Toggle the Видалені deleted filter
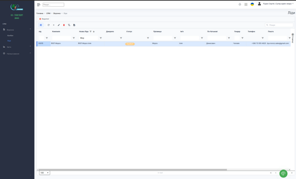Screen dimensions: 296x179 point(44,19)
